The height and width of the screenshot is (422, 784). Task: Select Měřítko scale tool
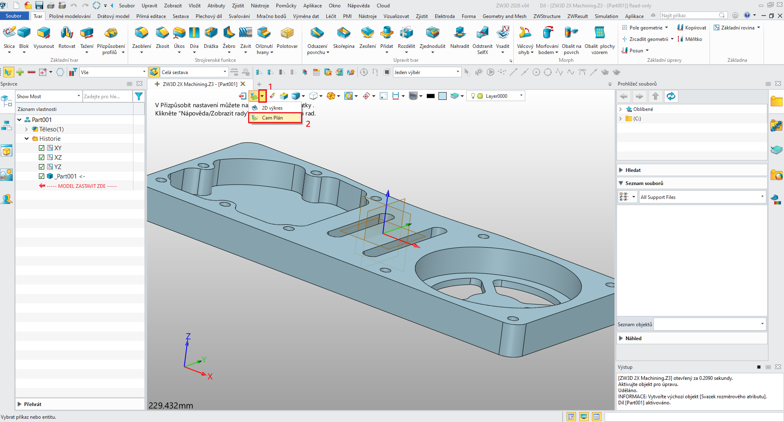[x=689, y=39]
